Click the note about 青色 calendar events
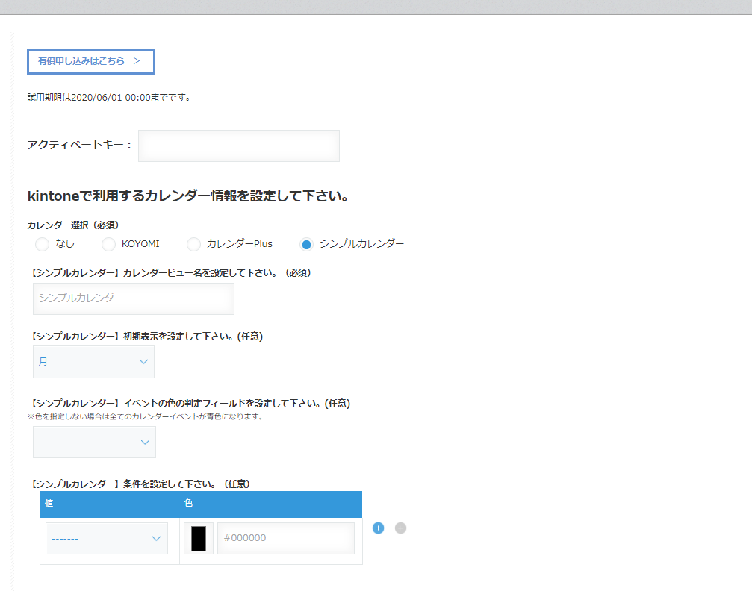Image resolution: width=752 pixels, height=591 pixels. click(x=146, y=416)
